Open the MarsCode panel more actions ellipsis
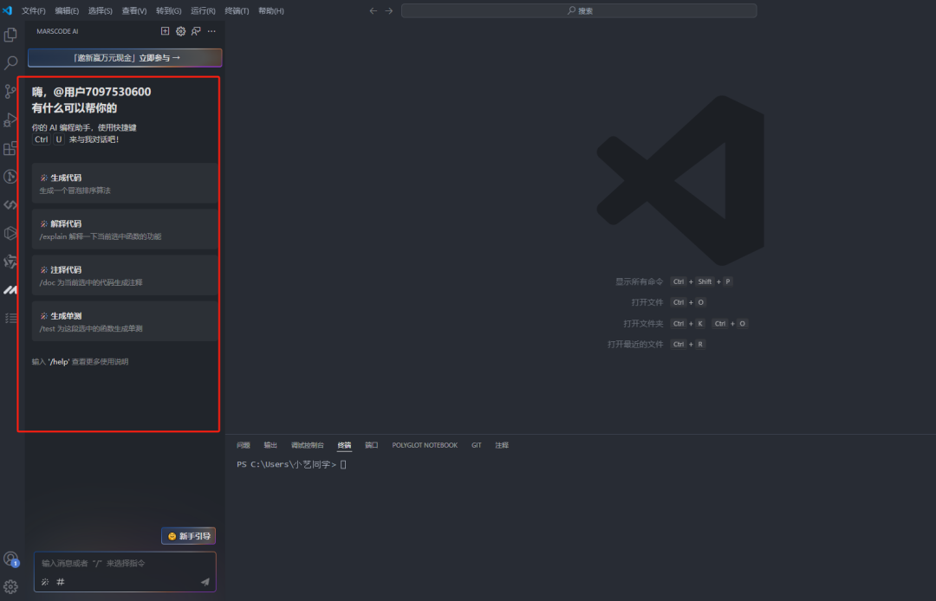The image size is (936, 601). pos(211,31)
